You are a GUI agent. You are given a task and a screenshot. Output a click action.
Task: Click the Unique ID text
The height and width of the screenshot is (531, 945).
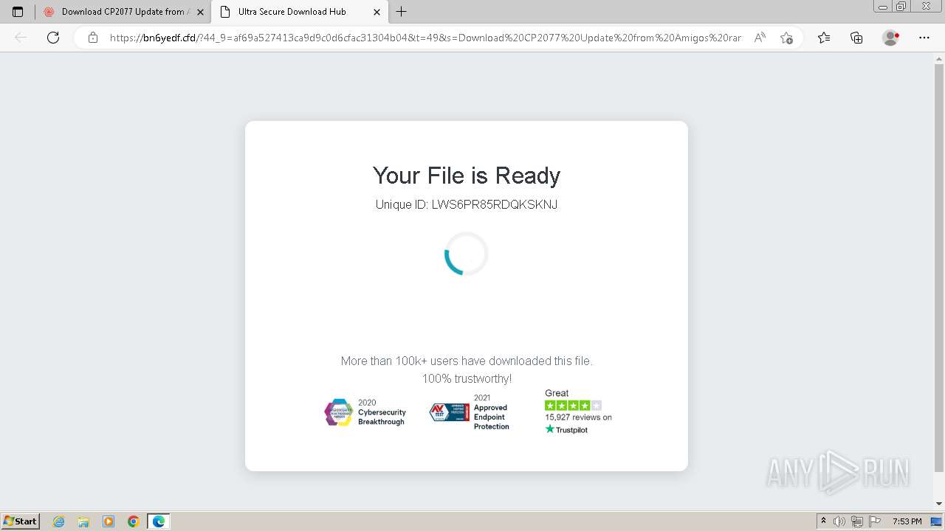467,204
